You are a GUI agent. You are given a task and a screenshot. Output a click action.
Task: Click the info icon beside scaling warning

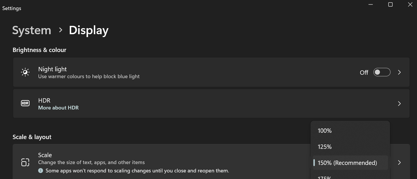point(40,171)
